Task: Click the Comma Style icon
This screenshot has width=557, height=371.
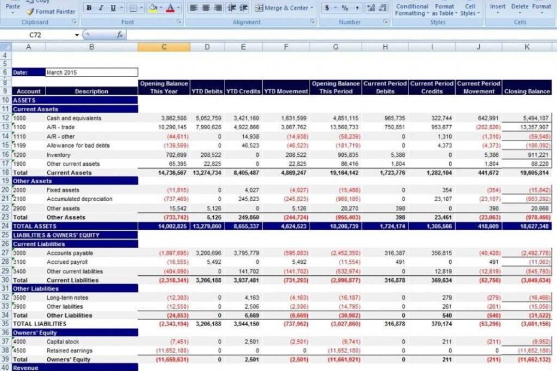Action: pyautogui.click(x=356, y=8)
